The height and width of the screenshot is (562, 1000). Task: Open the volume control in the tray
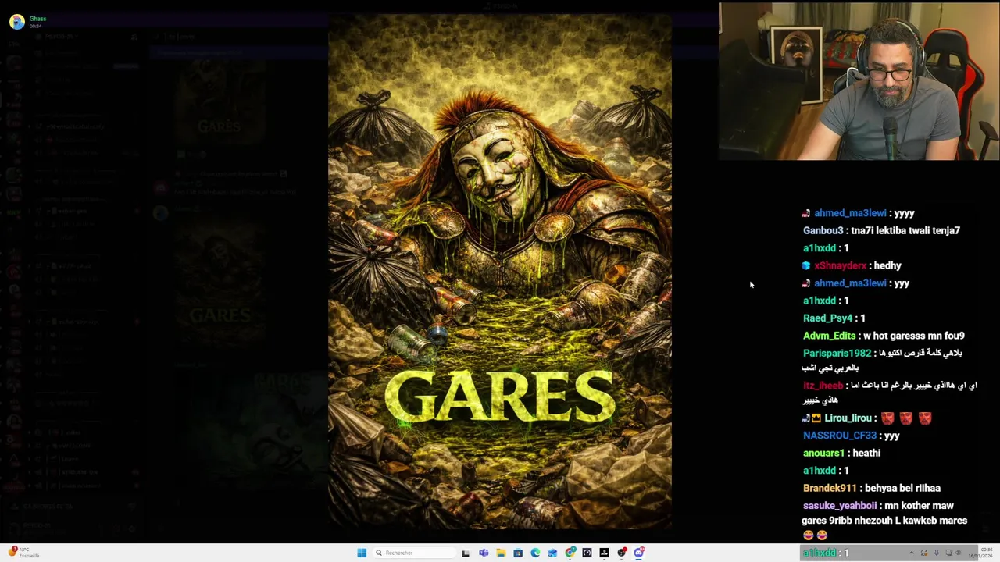pyautogui.click(x=959, y=553)
